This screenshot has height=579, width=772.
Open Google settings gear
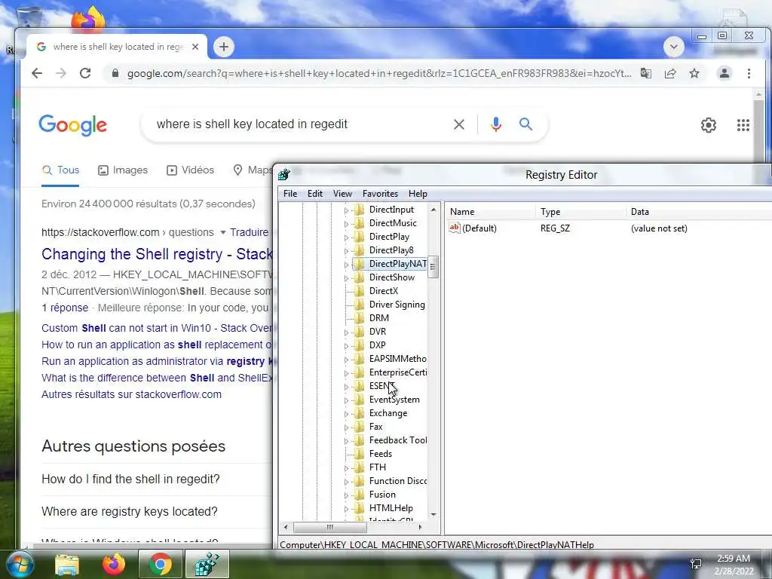(709, 125)
